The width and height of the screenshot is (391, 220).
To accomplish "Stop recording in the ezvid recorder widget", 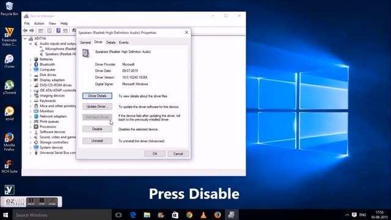I will click(x=42, y=202).
